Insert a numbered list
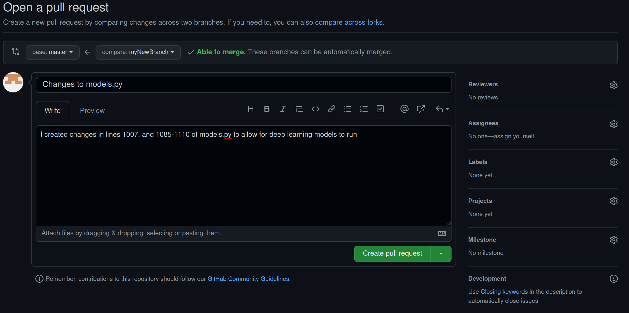The width and height of the screenshot is (629, 313). coord(364,109)
